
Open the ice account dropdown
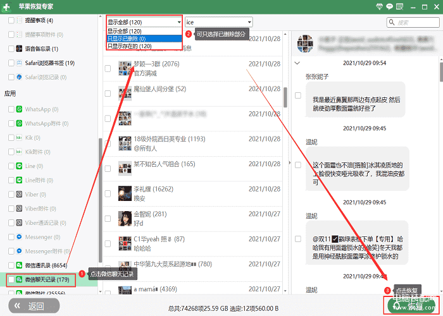pyautogui.click(x=219, y=22)
